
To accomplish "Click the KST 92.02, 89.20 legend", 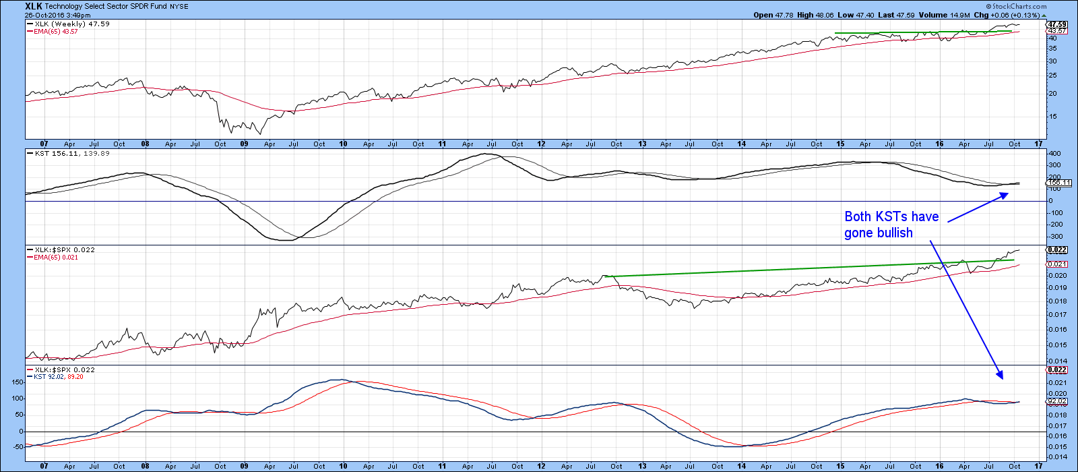I will tap(55, 376).
